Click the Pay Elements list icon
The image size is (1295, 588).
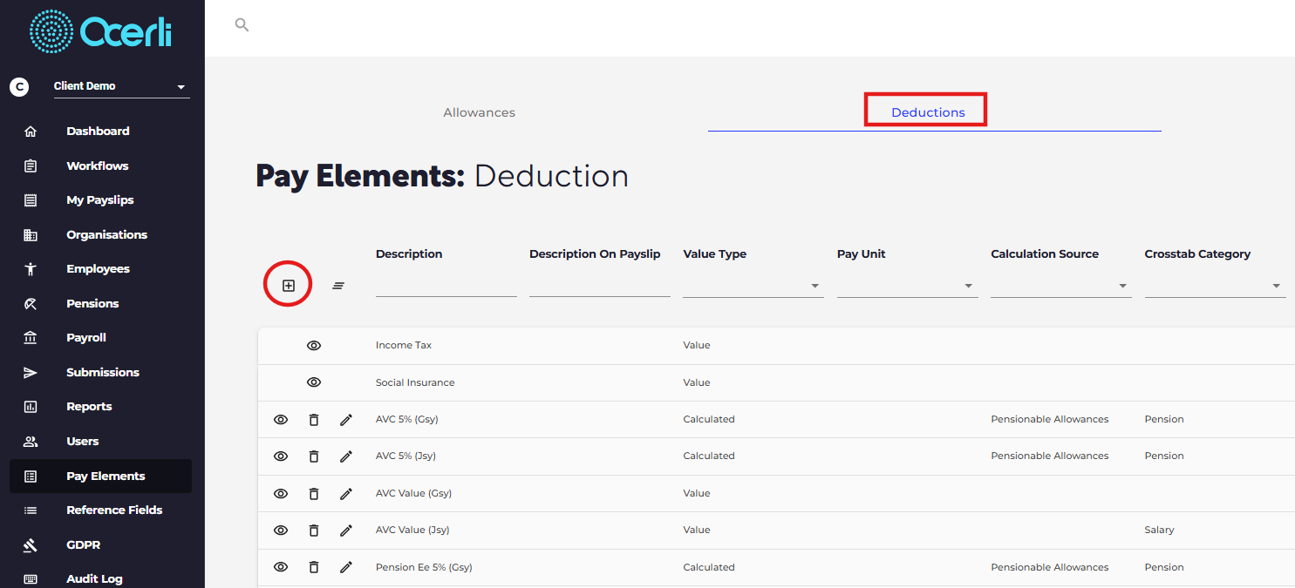[31, 476]
